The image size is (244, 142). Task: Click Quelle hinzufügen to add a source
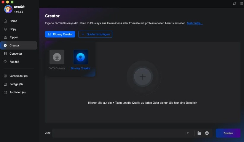pyautogui.click(x=95, y=34)
